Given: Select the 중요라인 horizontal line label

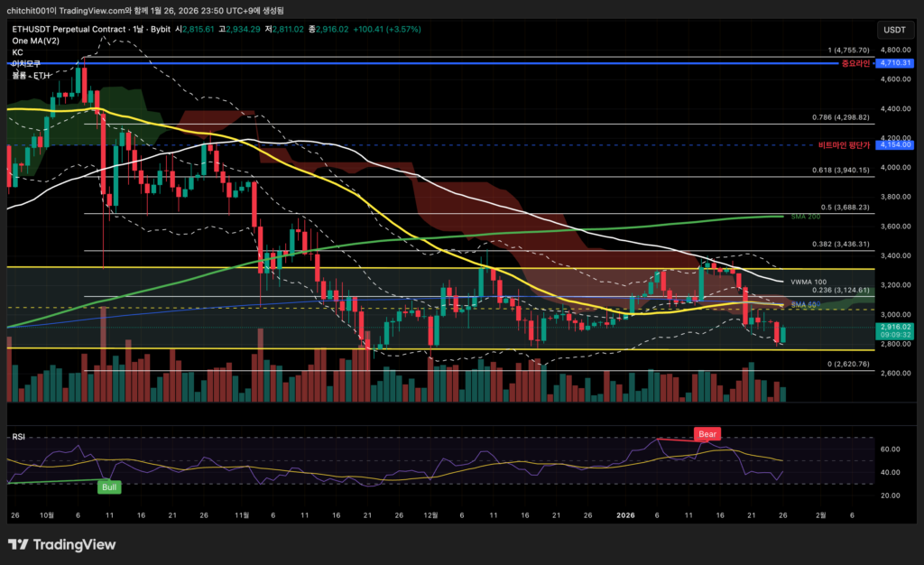Looking at the screenshot, I should pyautogui.click(x=855, y=64).
